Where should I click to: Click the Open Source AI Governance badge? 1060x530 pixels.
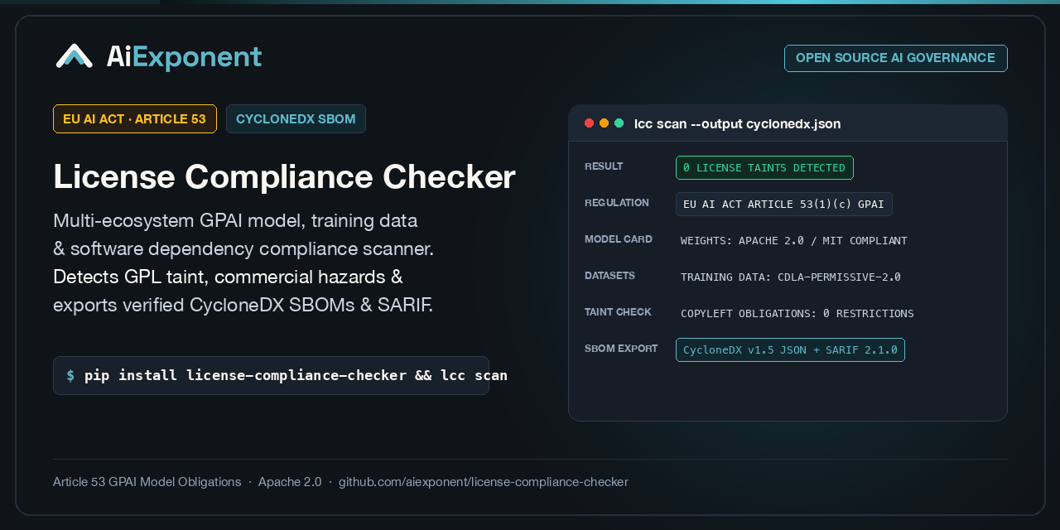pyautogui.click(x=895, y=58)
